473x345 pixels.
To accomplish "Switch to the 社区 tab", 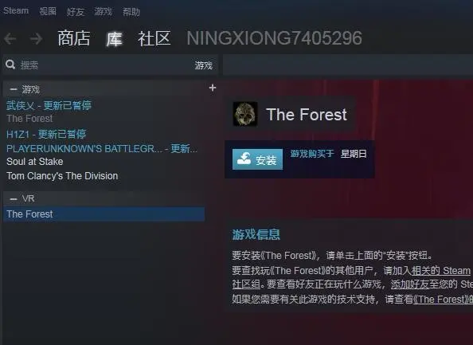I will tap(154, 38).
